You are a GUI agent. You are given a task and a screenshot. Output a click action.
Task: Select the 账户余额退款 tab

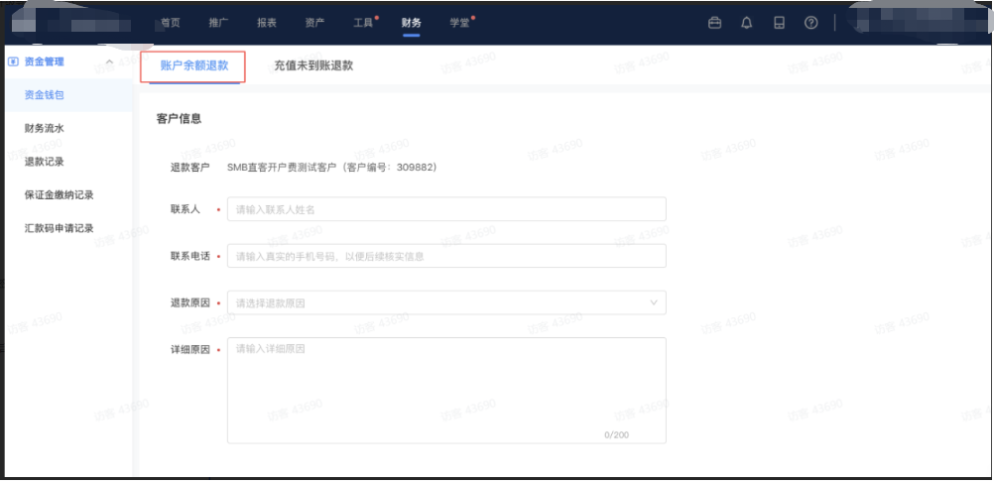(x=194, y=66)
